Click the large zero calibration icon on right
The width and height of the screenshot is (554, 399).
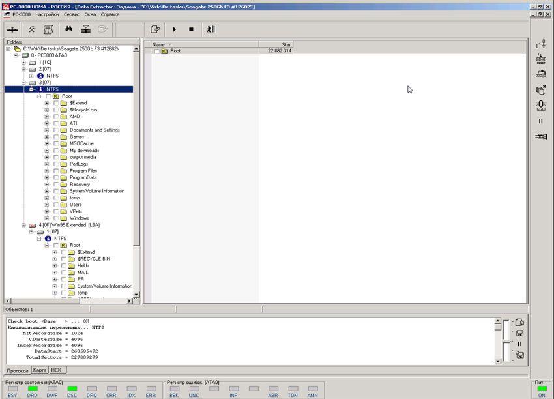[x=540, y=105]
